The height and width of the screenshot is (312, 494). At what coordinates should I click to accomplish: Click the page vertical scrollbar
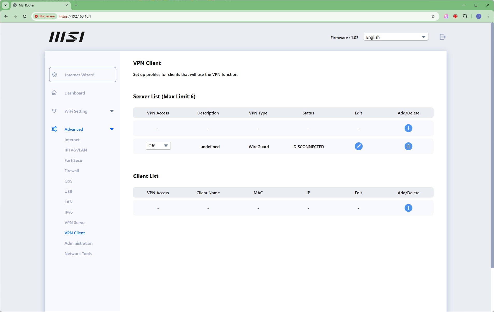point(492,145)
